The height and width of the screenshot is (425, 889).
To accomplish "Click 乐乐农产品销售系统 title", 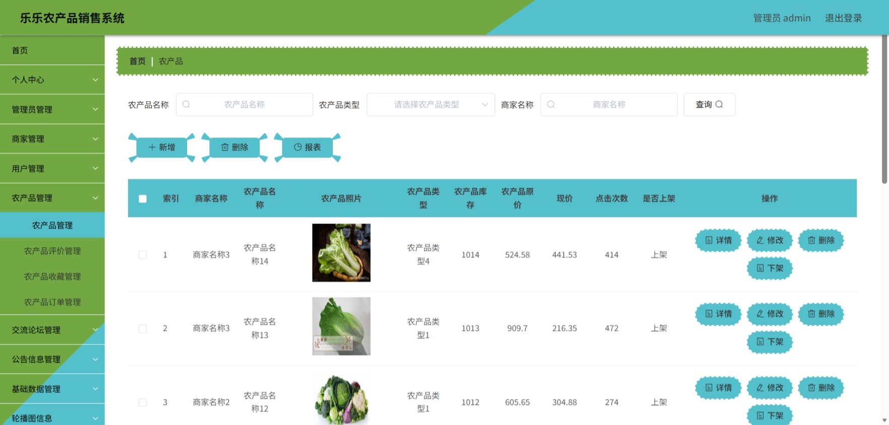I will coord(72,18).
